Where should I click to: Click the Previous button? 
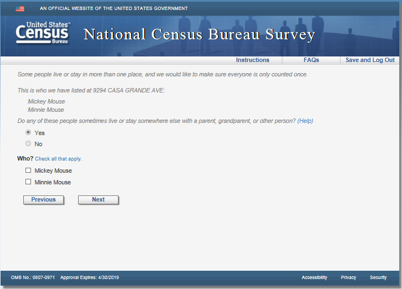tap(44, 200)
